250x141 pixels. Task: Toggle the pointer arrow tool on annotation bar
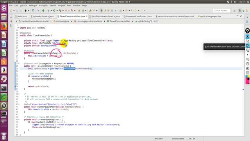(247, 41)
